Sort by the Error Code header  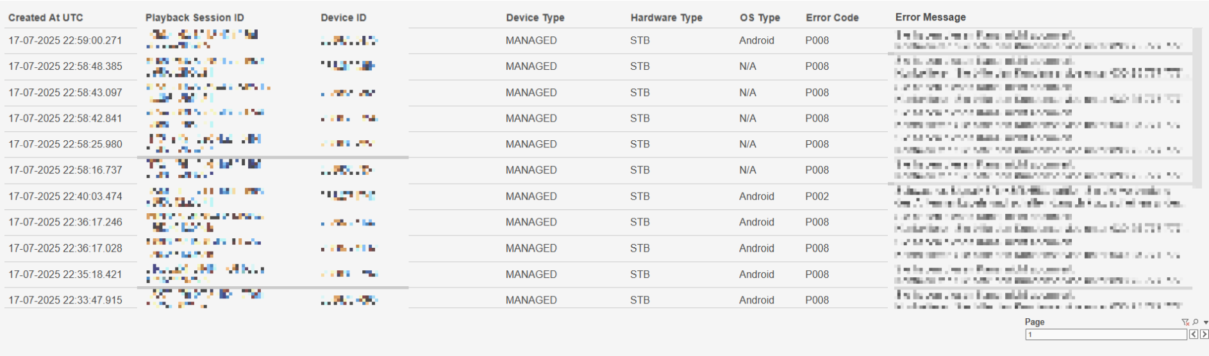click(x=832, y=18)
